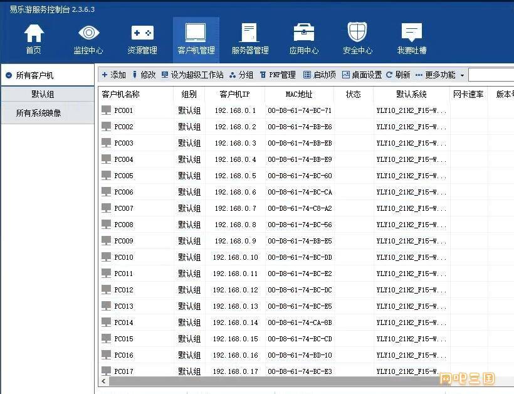Sort by 组别 column header
Screen dimensions: 514x394
(x=189, y=95)
